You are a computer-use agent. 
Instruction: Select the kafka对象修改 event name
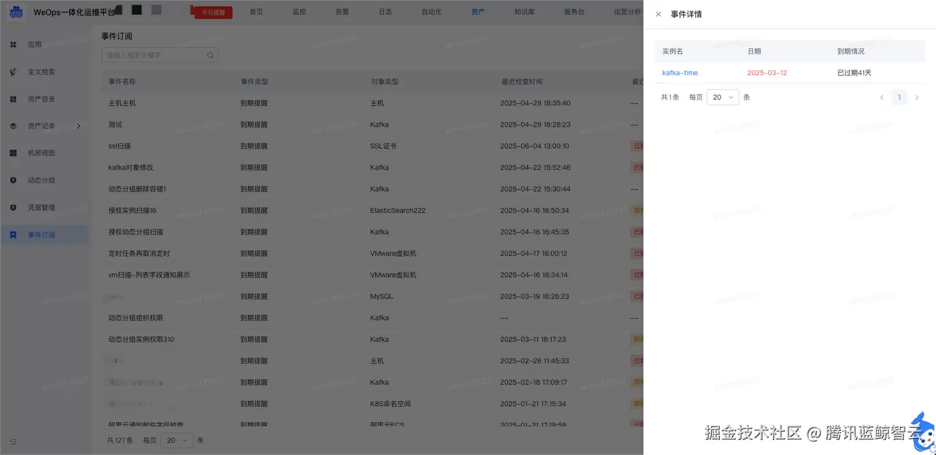coord(131,168)
